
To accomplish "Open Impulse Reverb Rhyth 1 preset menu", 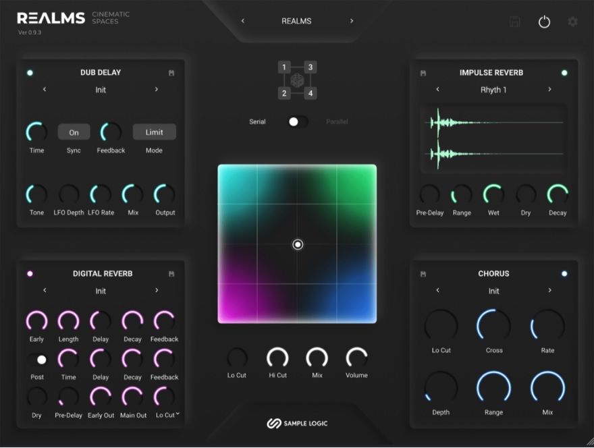I will tap(493, 90).
